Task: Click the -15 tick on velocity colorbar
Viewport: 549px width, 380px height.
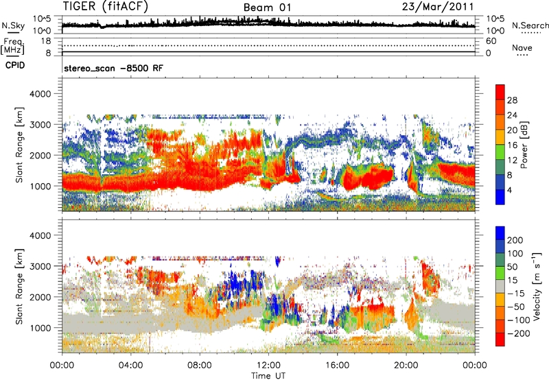Action: 516,293
